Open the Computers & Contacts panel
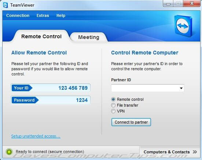 (x=166, y=152)
